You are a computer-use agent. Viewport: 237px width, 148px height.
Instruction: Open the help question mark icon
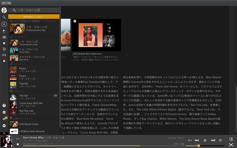click(4, 106)
